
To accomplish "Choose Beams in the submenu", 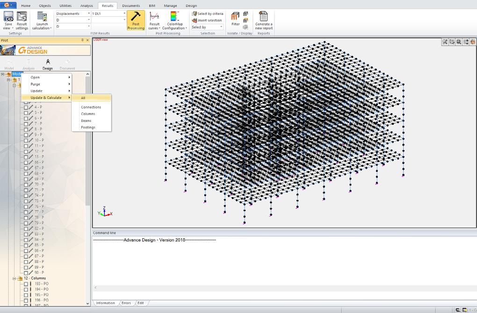I will click(92, 121).
